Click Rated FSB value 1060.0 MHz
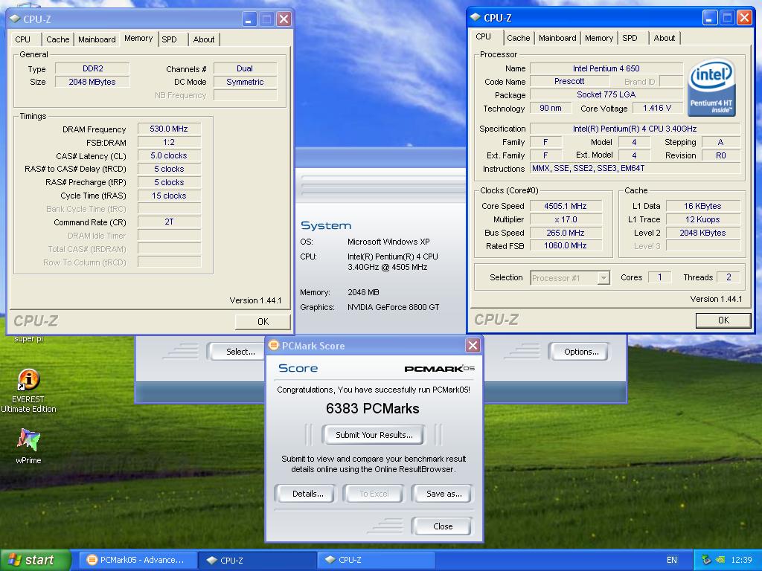The image size is (762, 571). tap(566, 245)
